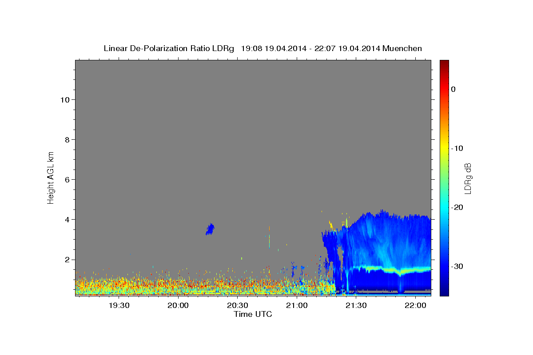Click the 'Muenchen' location in the title

pos(403,48)
